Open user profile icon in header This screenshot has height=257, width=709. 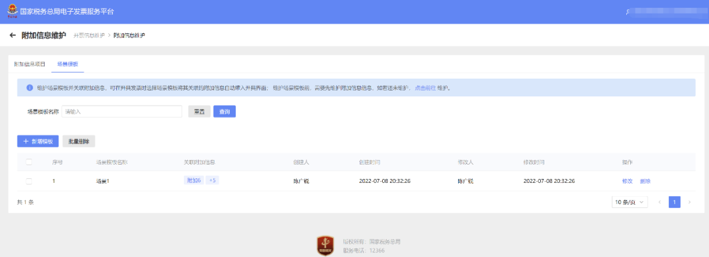pyautogui.click(x=628, y=12)
